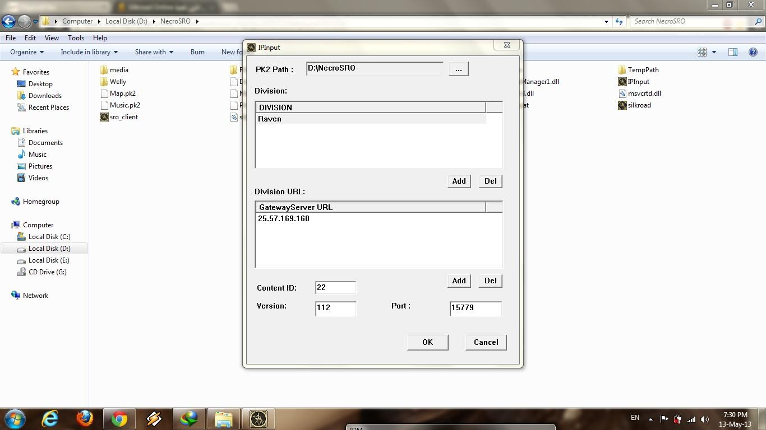Cancel the IPInput dialog

tap(486, 342)
